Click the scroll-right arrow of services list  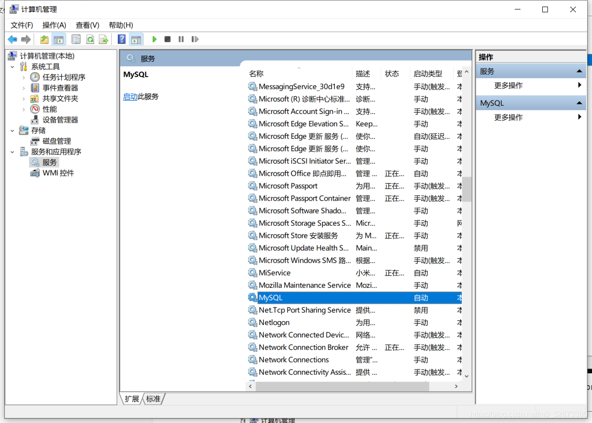457,386
